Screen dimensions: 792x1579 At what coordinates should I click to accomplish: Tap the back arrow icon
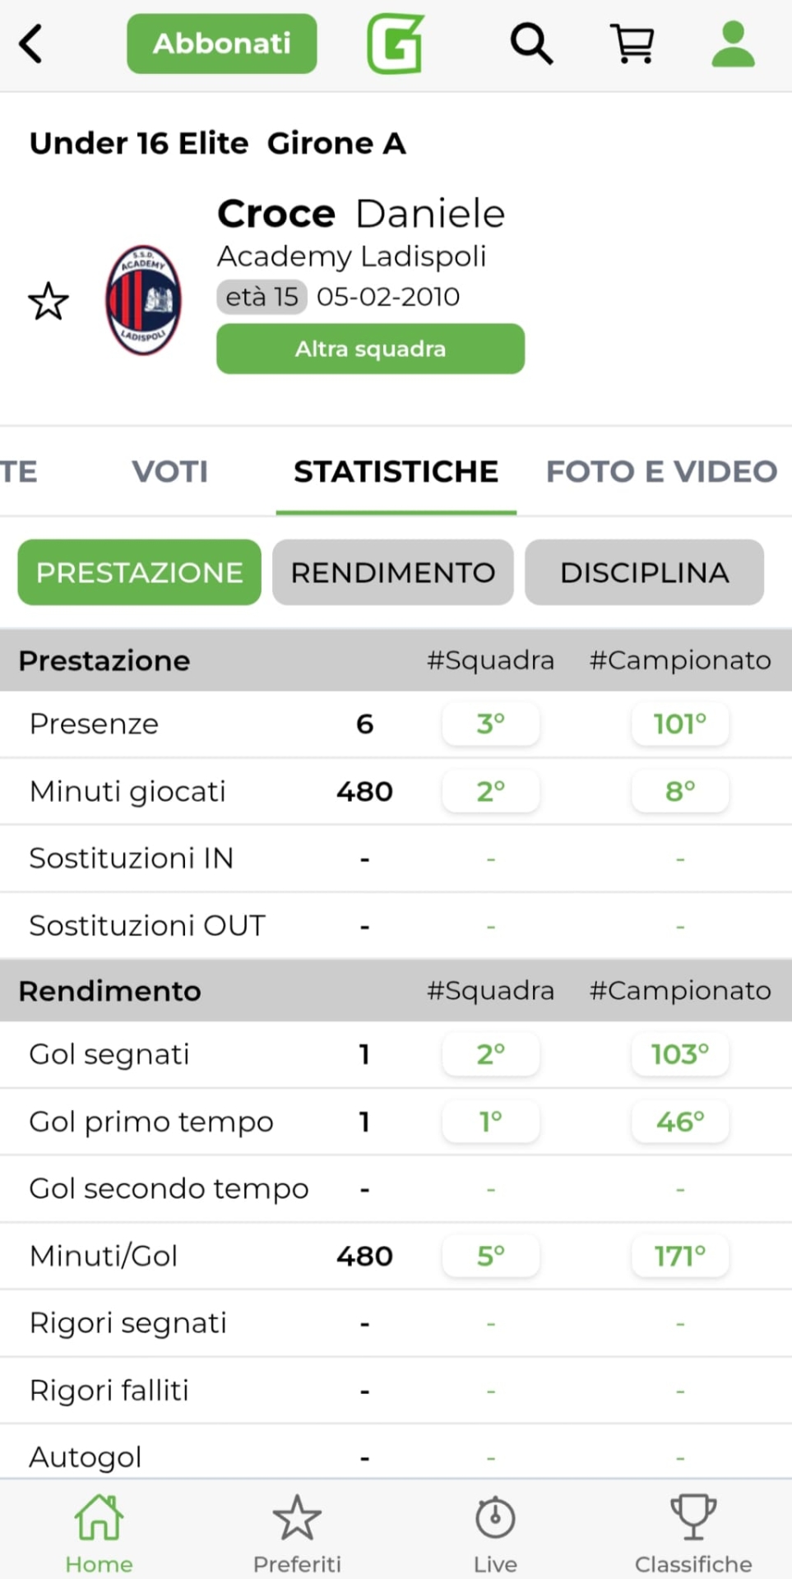click(31, 44)
